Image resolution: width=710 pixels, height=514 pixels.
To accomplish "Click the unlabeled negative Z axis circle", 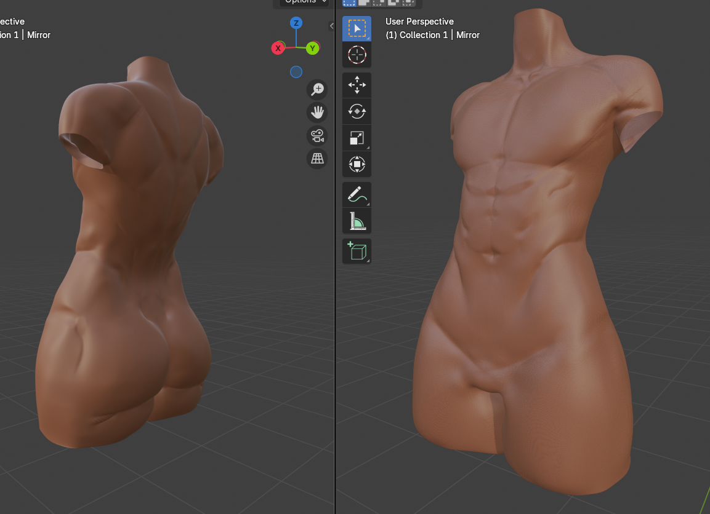I will coord(296,72).
